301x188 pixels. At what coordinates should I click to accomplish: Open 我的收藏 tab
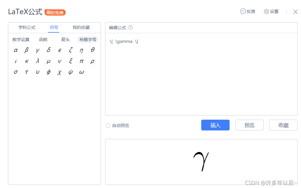click(81, 28)
